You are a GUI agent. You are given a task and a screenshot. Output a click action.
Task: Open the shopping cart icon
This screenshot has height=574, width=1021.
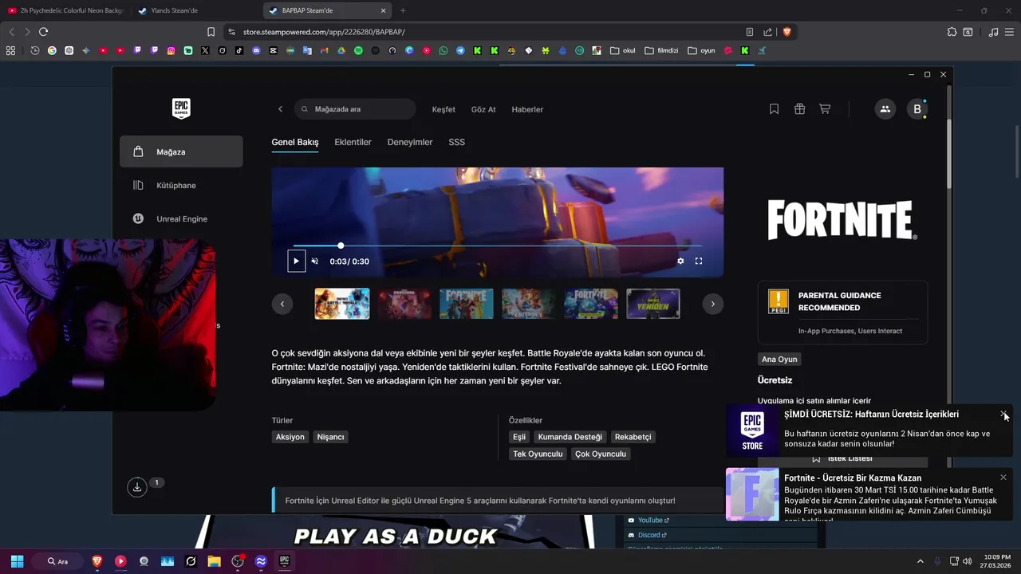[x=825, y=109]
